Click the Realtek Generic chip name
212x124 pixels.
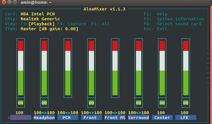[x=40, y=19]
